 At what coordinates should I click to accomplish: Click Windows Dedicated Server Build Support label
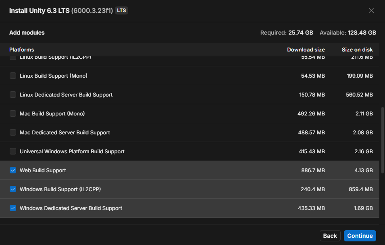[71, 208]
